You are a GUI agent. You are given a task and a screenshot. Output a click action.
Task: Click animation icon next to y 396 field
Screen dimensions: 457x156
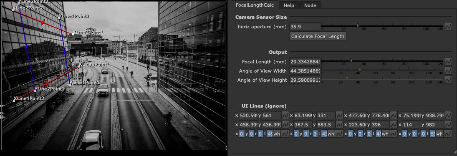click(394, 125)
